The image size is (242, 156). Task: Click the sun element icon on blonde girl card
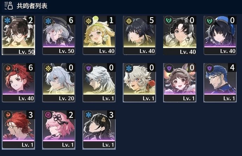click(88, 21)
